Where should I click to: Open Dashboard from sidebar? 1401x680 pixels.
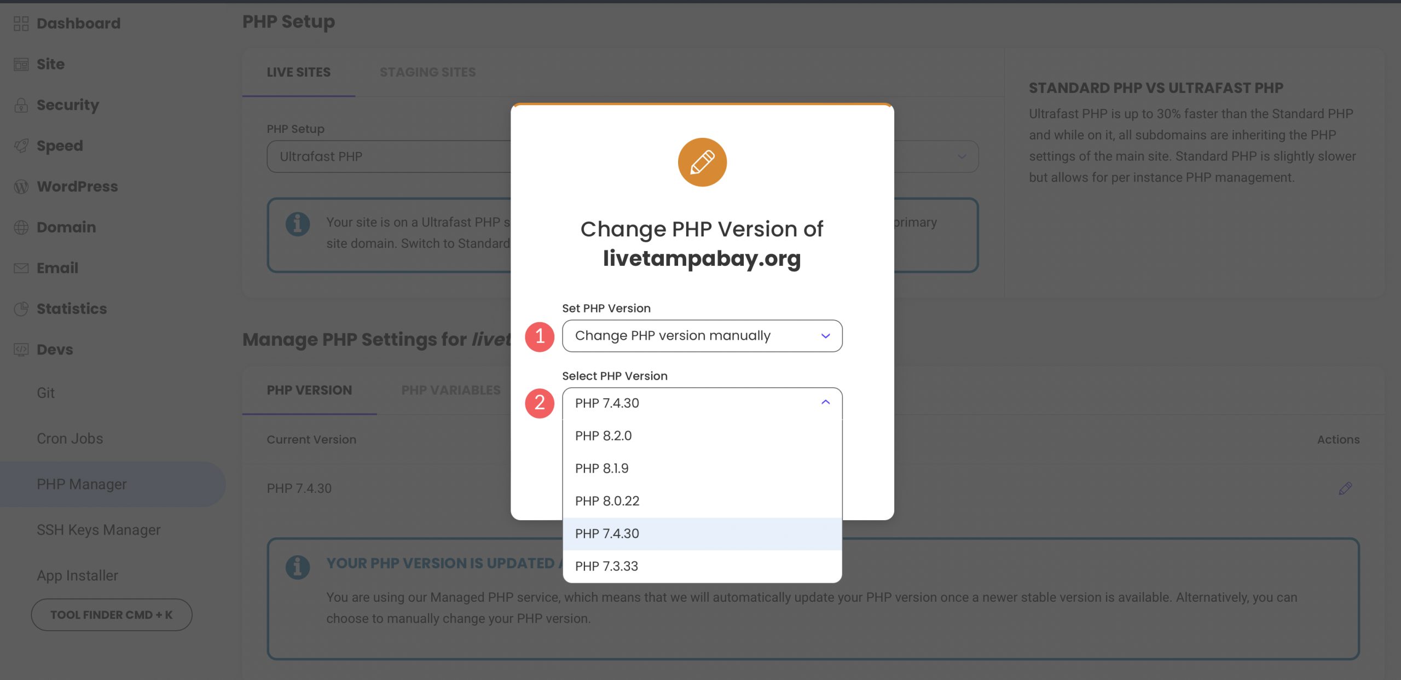click(x=78, y=22)
